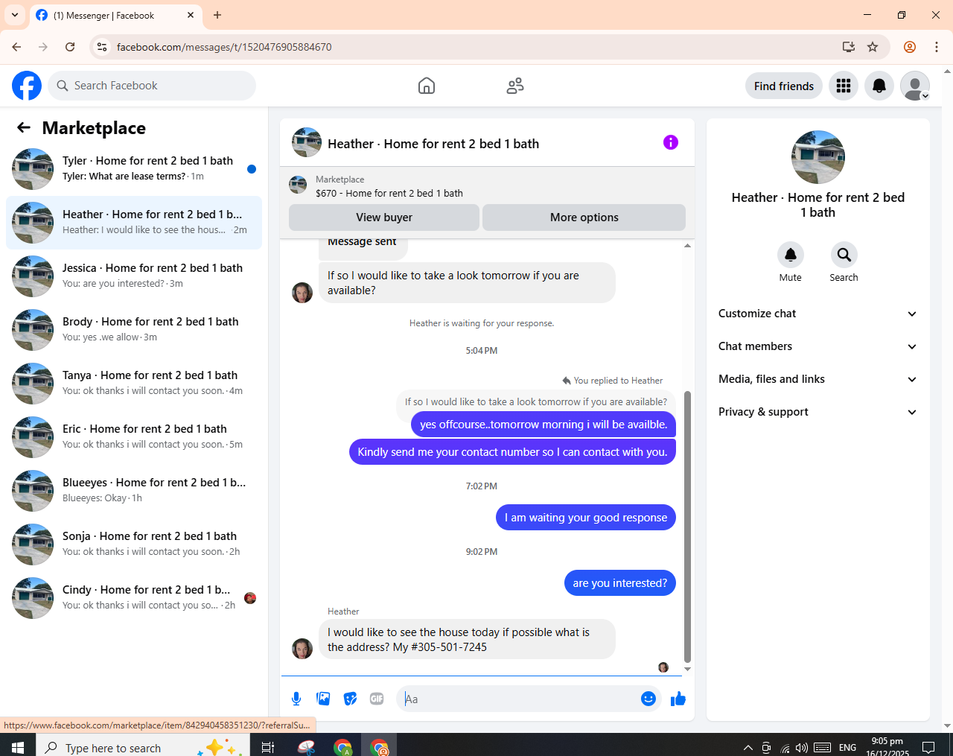Open the volume control in system tray
953x756 pixels.
click(802, 748)
